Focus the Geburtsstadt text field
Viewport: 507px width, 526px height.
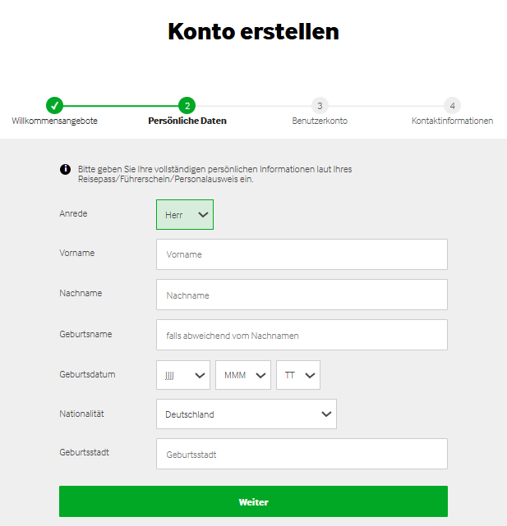point(302,454)
